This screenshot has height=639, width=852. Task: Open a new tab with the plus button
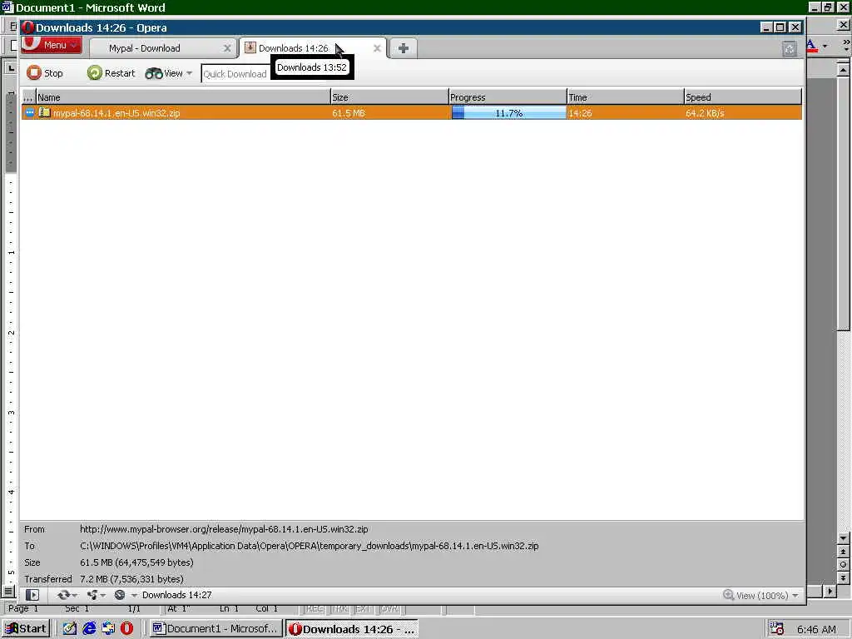pyautogui.click(x=404, y=48)
